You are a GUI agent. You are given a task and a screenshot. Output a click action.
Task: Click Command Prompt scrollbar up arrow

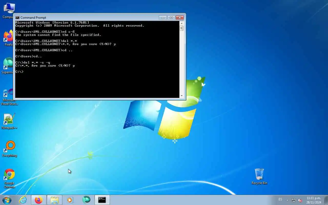tap(182, 23)
